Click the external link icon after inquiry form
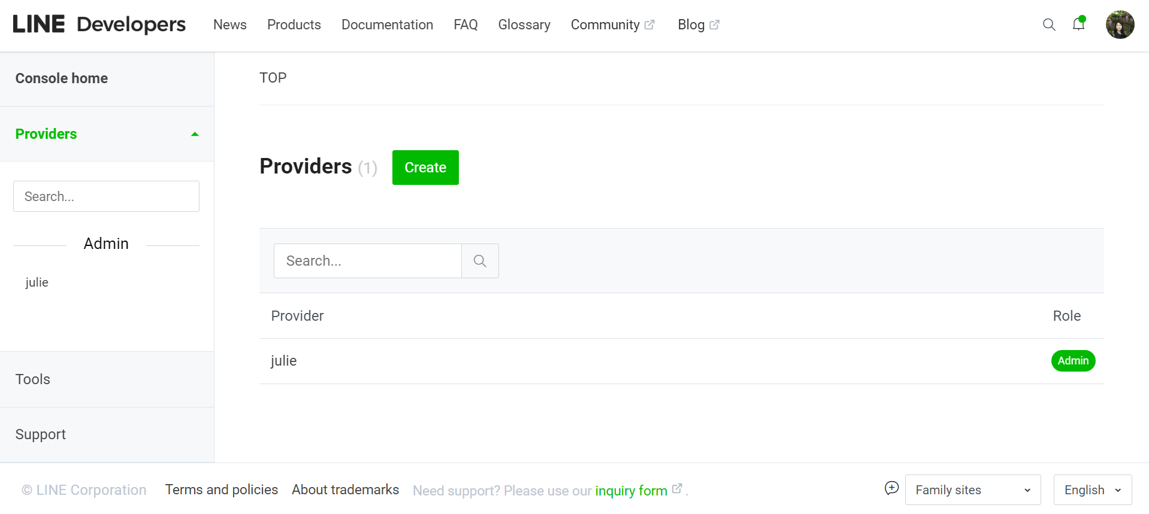The height and width of the screenshot is (514, 1149). click(x=677, y=488)
